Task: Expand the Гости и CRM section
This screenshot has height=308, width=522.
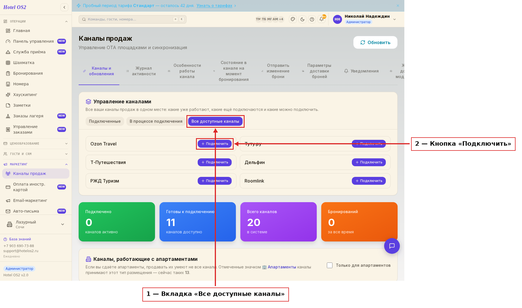Action: pos(36,154)
